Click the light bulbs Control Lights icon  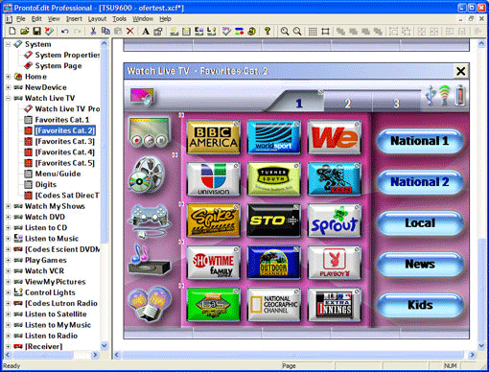pos(149,302)
